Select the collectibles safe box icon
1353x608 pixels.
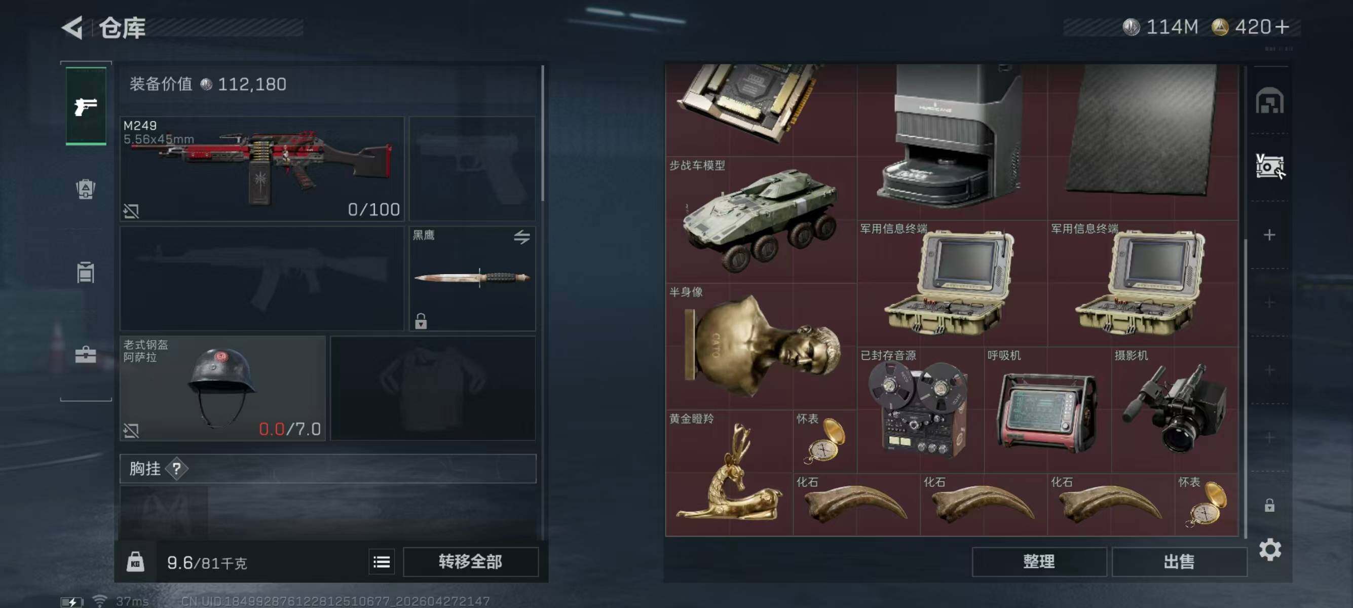click(x=1270, y=166)
